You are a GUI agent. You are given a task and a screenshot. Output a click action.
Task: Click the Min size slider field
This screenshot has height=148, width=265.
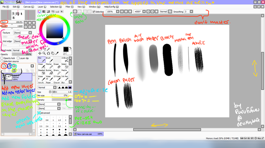(x=60, y=95)
